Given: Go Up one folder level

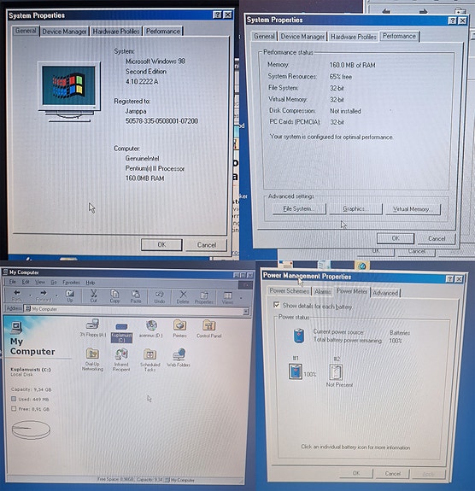Looking at the screenshot, I should tap(70, 295).
